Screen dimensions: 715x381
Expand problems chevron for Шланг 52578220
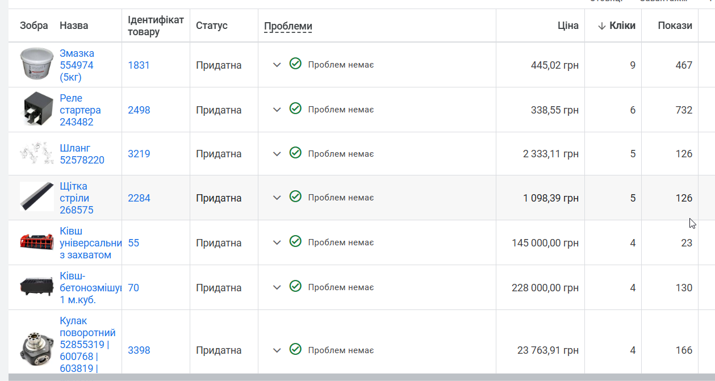tap(277, 154)
